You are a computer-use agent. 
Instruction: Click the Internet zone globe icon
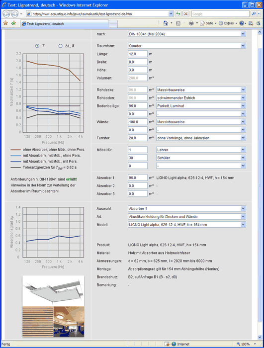coord(174,344)
